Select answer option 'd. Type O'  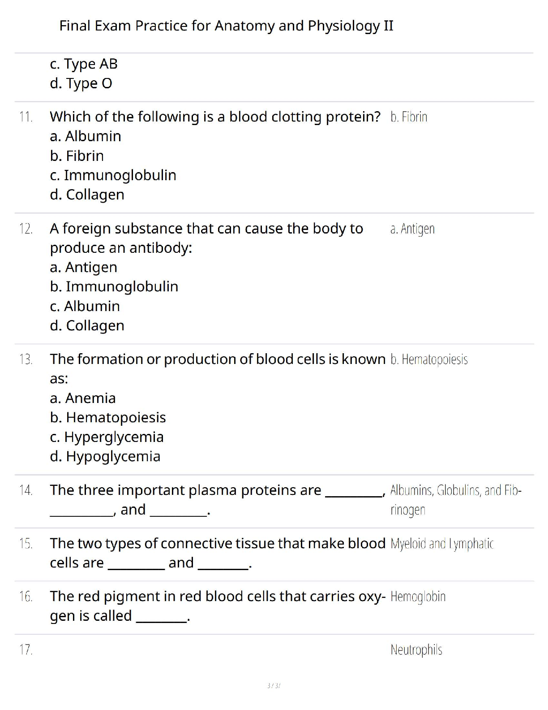coord(81,83)
